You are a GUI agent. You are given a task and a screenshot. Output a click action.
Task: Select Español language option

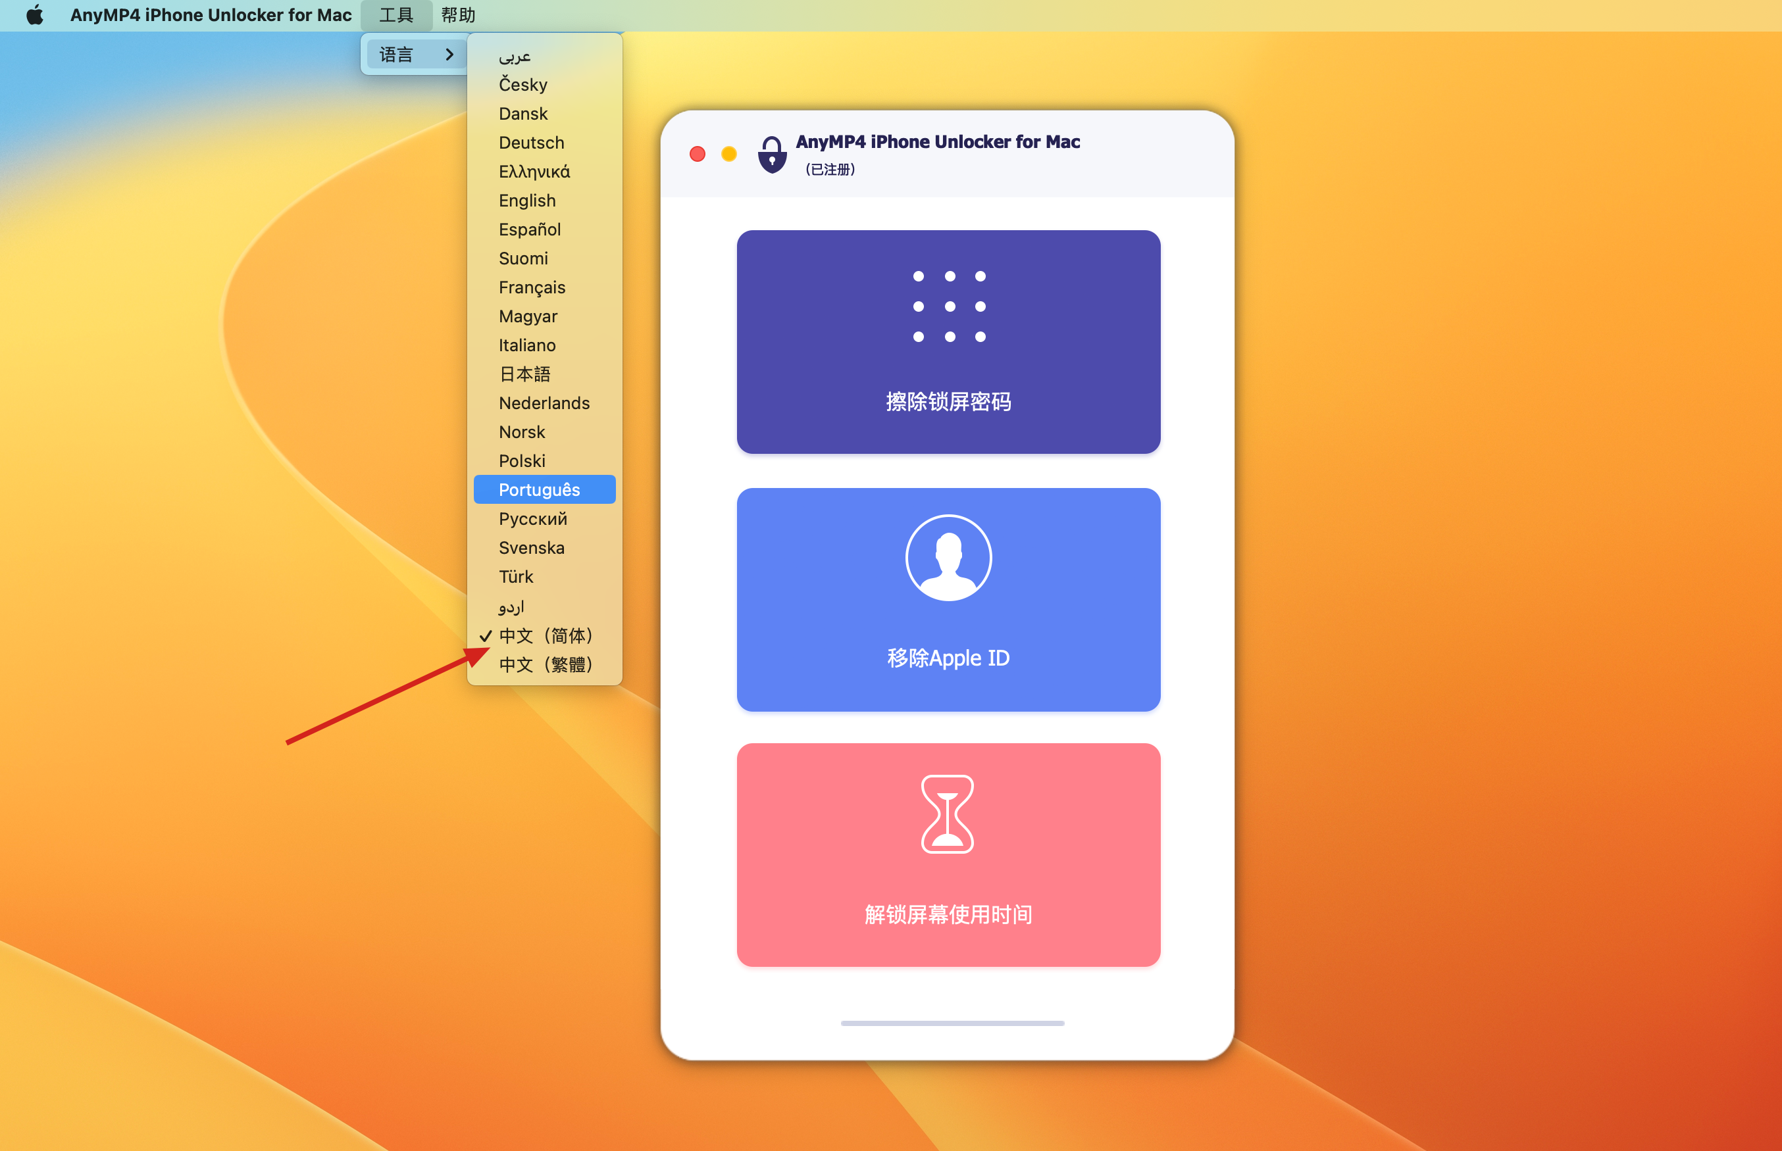tap(545, 230)
